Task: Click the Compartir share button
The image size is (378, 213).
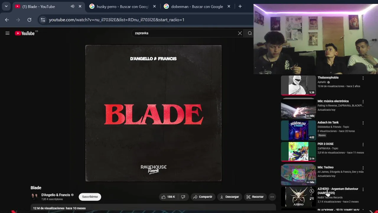Action: pos(203,197)
